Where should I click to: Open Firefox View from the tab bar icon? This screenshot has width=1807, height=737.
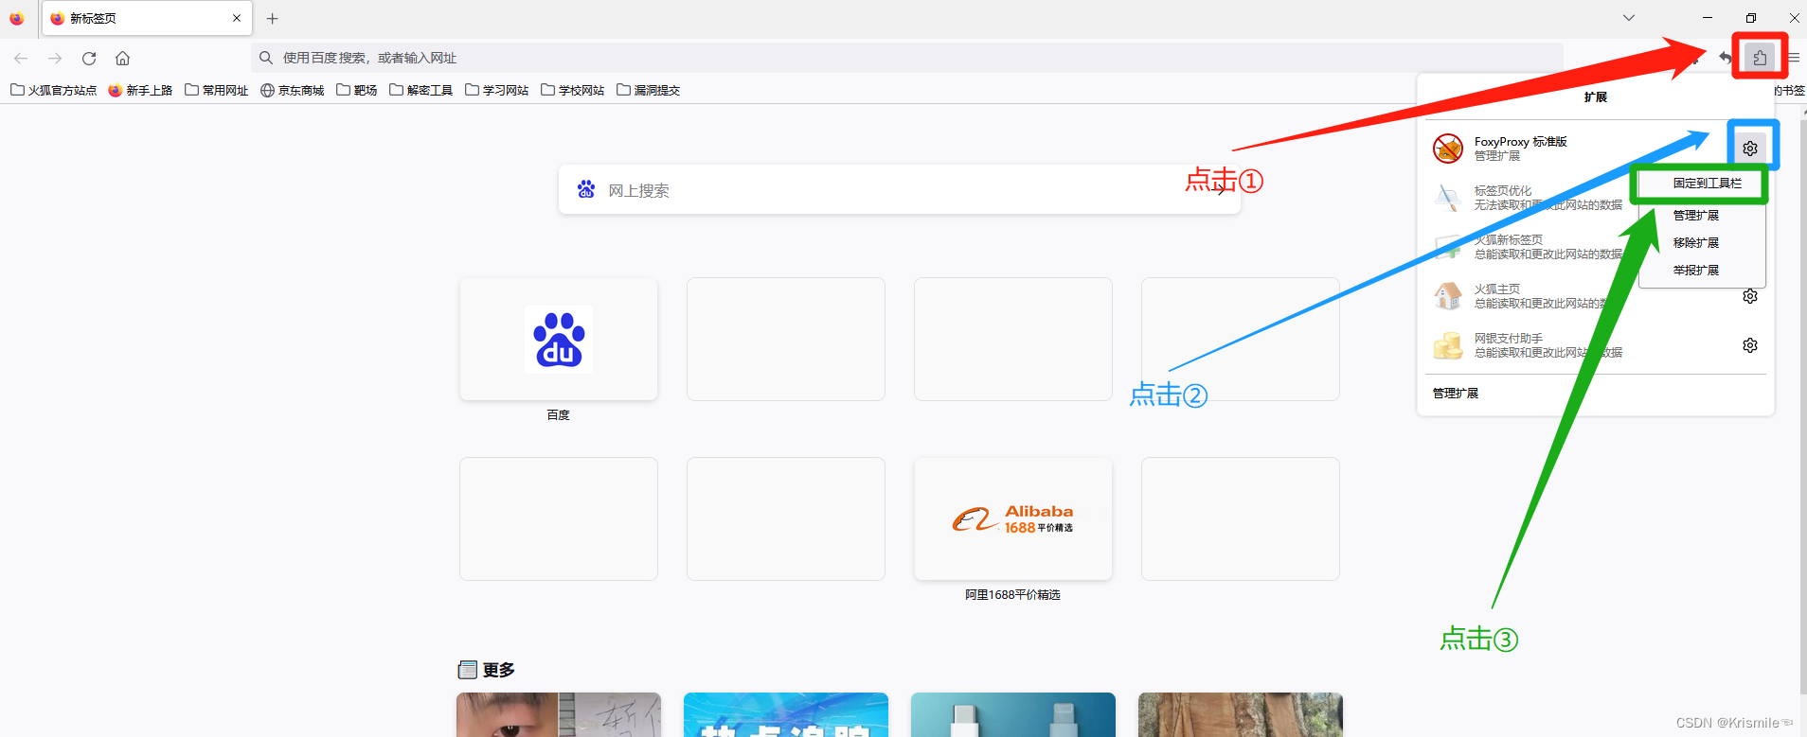pyautogui.click(x=17, y=18)
